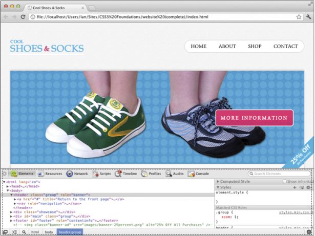The image size is (315, 236).
Task: Select the element.style rule text
Action: (x=232, y=192)
